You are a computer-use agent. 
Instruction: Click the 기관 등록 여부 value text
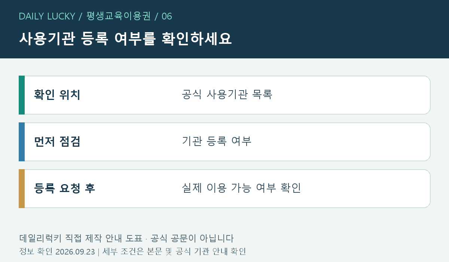[217, 141]
